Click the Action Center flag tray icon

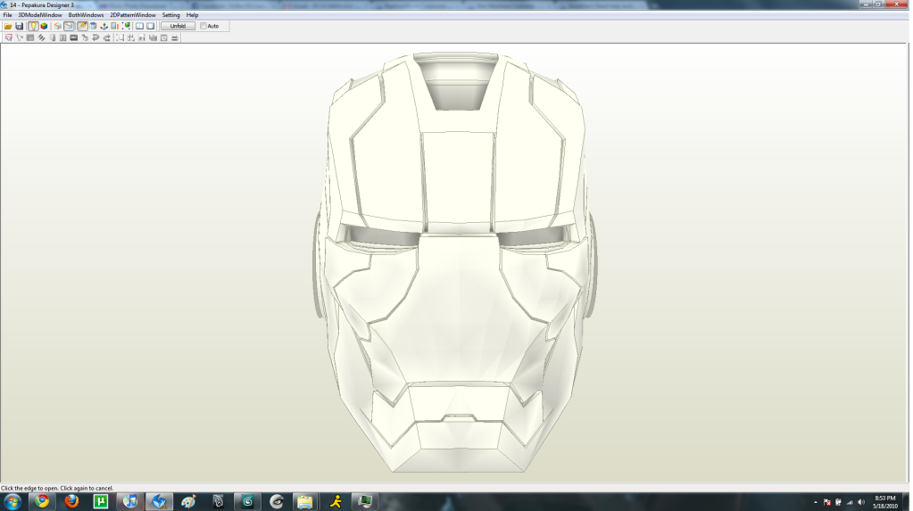pyautogui.click(x=826, y=502)
